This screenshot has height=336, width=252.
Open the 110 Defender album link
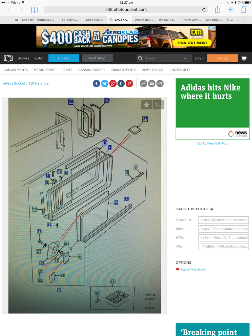tap(39, 83)
